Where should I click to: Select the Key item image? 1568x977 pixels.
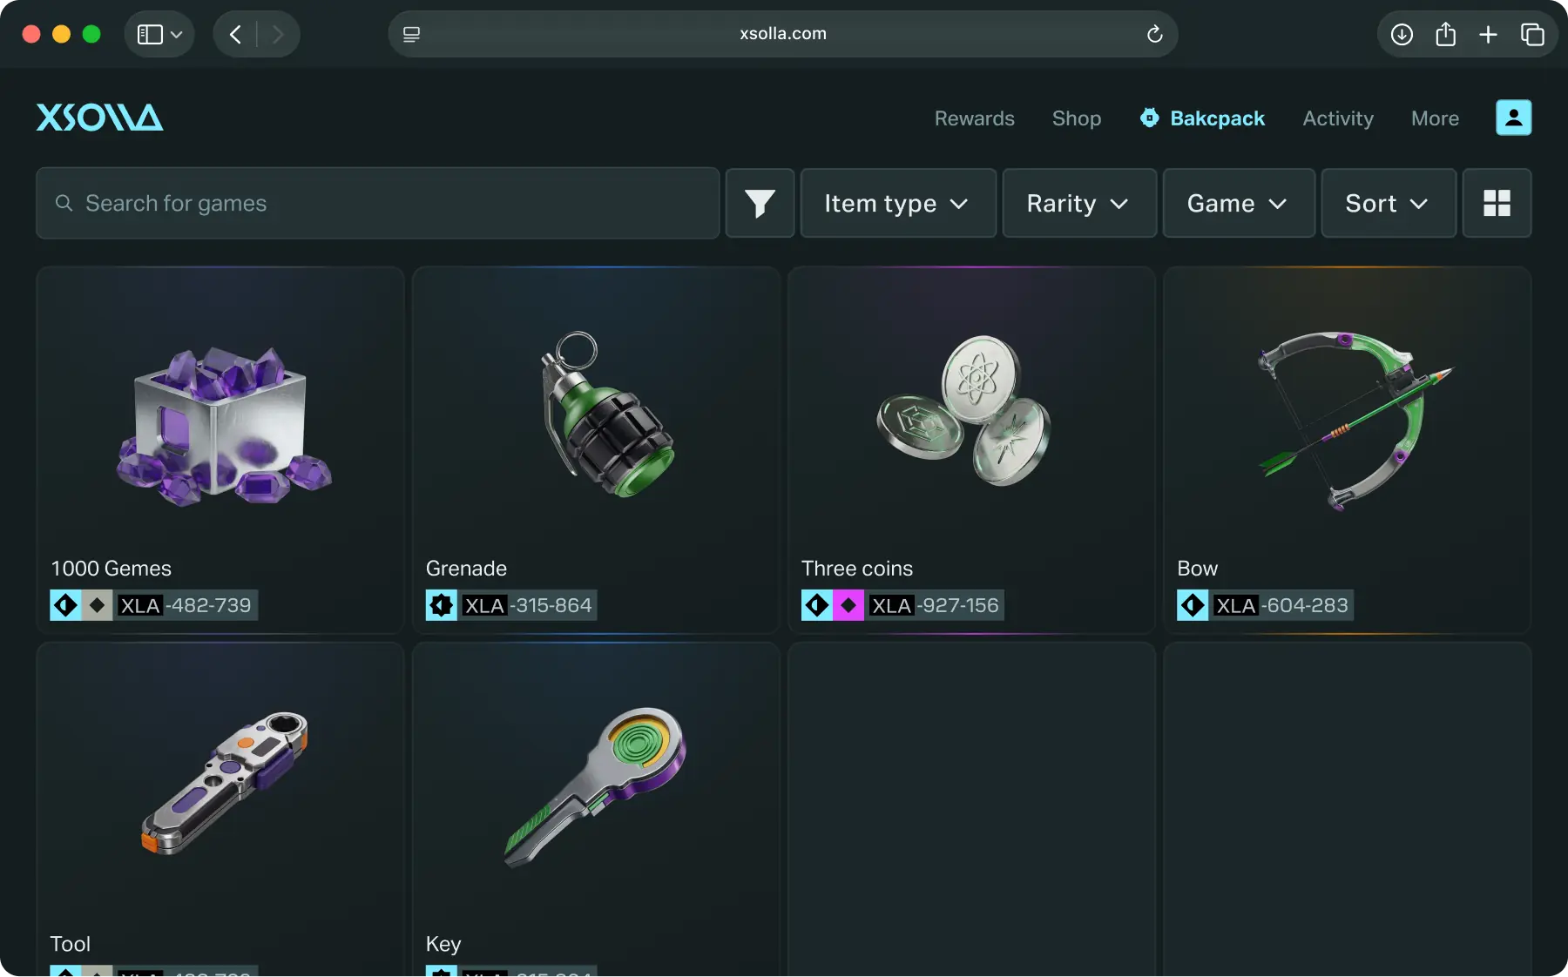coord(595,787)
